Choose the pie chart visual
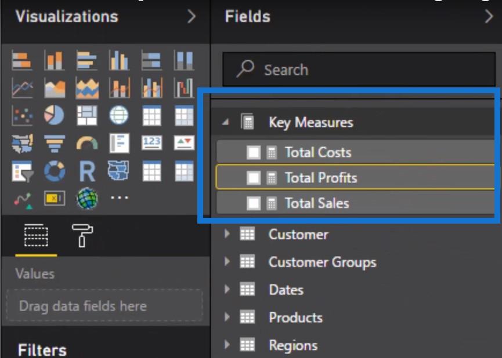 tap(55, 115)
